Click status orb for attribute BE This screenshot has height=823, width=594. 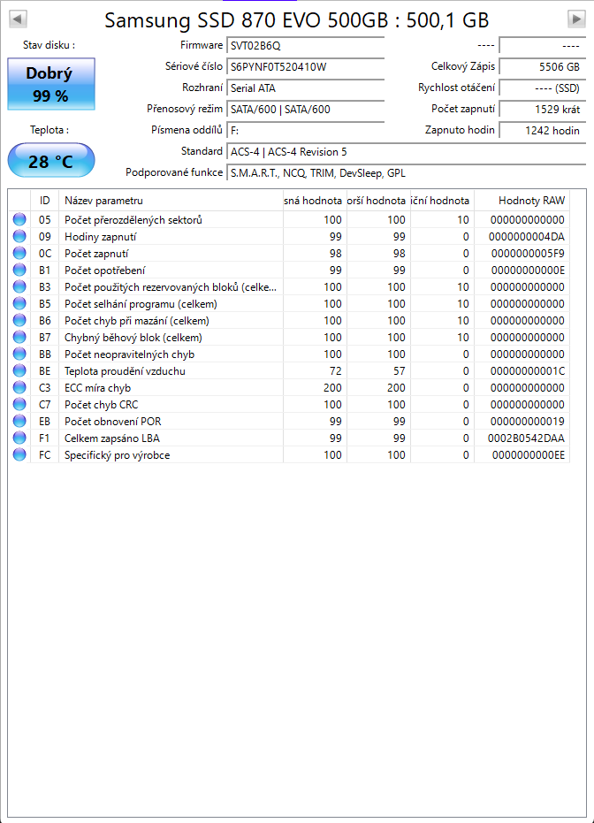(19, 370)
